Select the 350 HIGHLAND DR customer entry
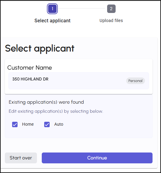 coord(79,81)
